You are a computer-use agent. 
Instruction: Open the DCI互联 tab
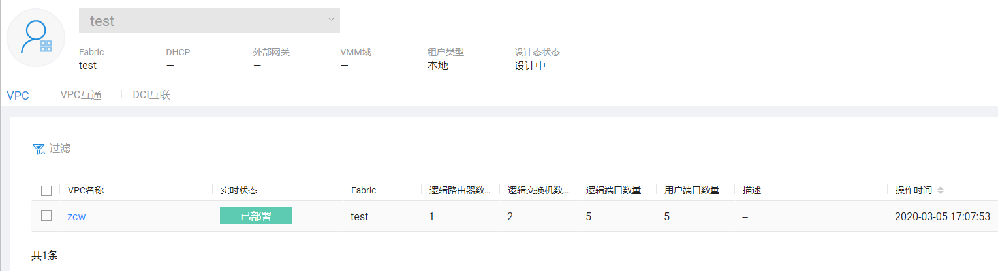click(x=151, y=95)
